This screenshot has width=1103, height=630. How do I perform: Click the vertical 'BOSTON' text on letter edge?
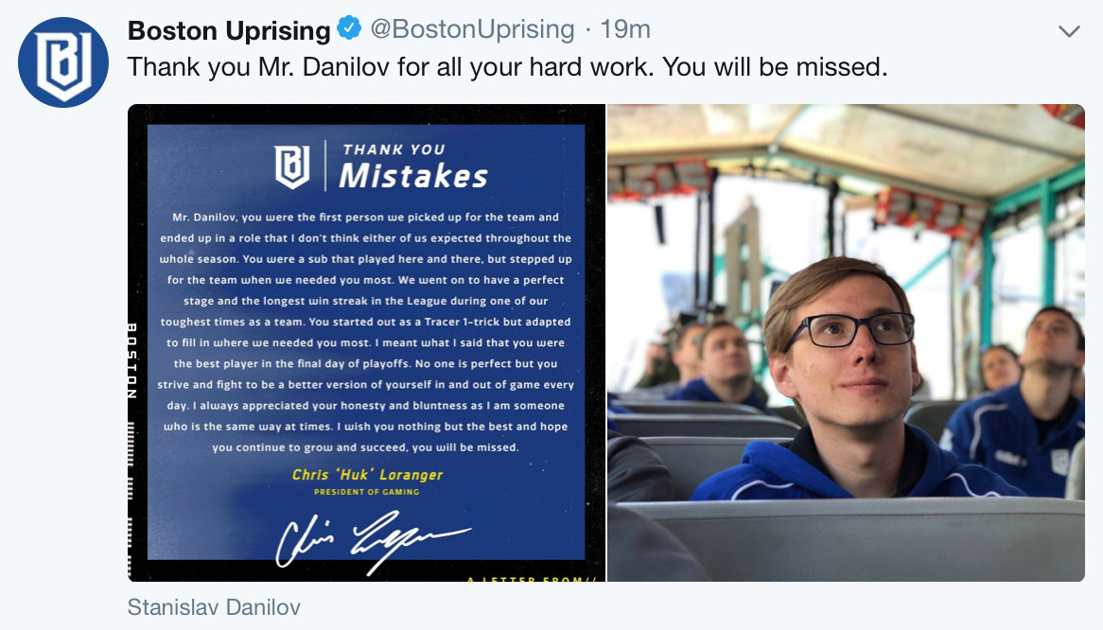(x=133, y=361)
